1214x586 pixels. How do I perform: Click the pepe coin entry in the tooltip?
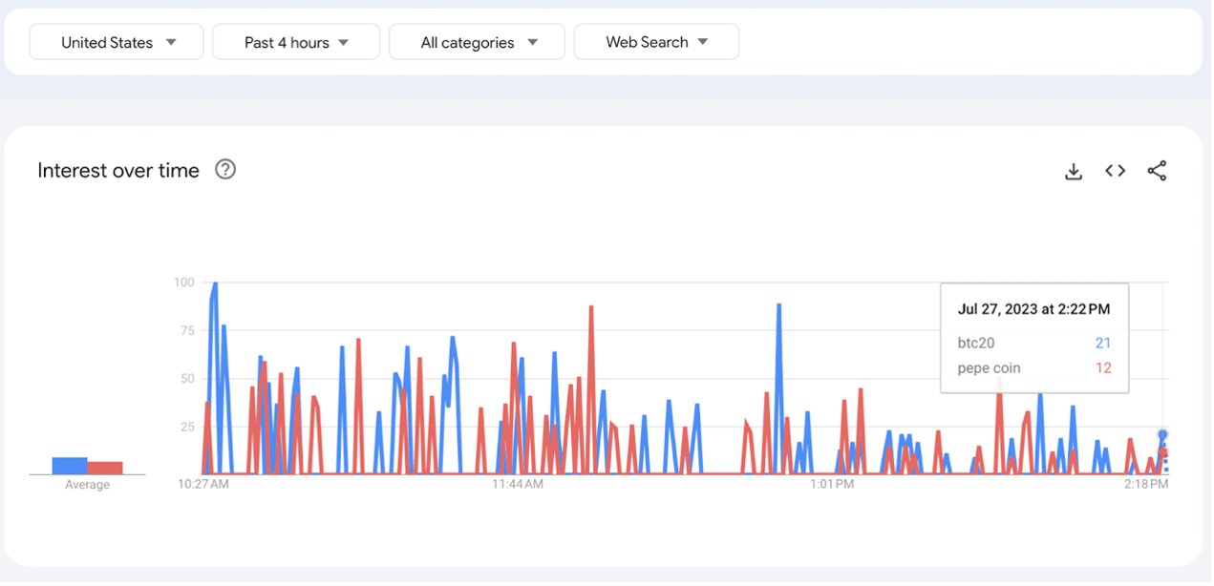pos(989,368)
